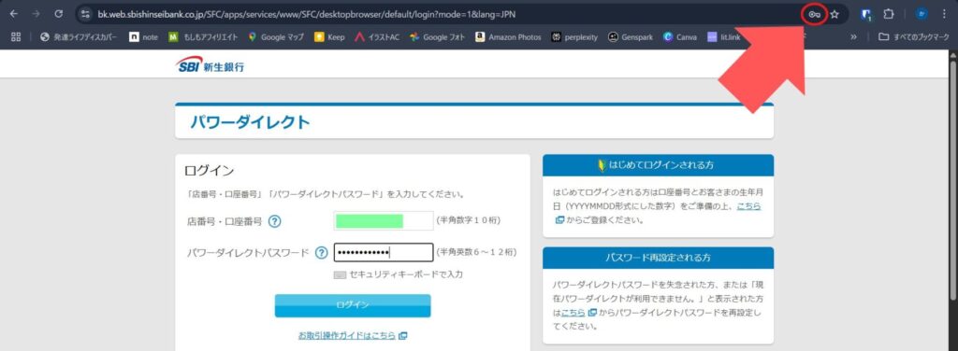Open the Genspark bookmark
Screen dimensions: 958x351
(x=630, y=37)
